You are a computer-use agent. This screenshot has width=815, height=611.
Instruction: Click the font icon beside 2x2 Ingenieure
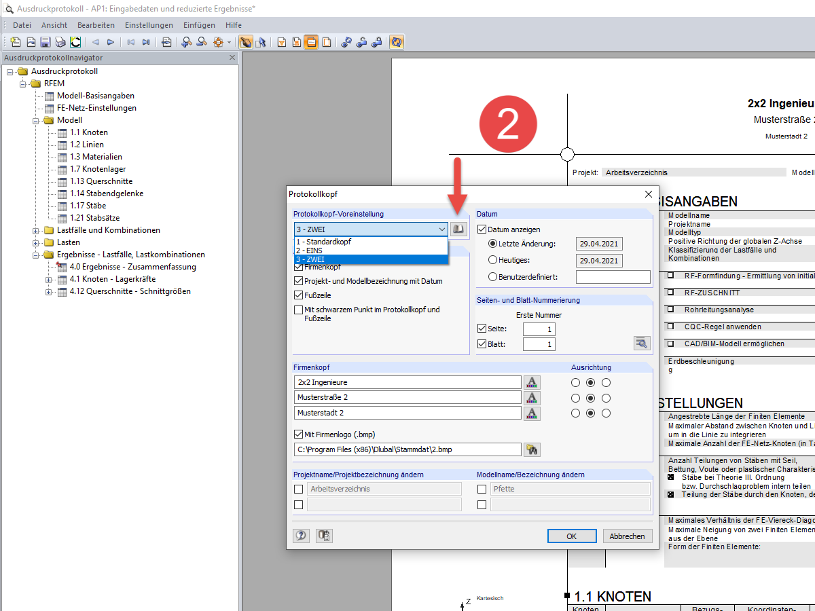click(532, 382)
